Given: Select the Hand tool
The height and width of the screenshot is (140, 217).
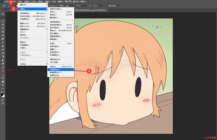Looking at the screenshot, I should point(3,81).
